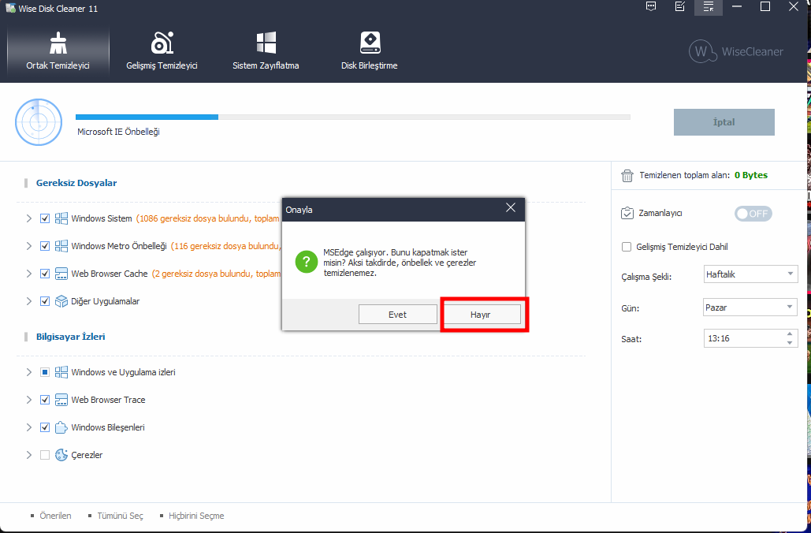The width and height of the screenshot is (811, 533).
Task: Click the Microsoft IE Önbelleği status text
Action: coord(118,132)
